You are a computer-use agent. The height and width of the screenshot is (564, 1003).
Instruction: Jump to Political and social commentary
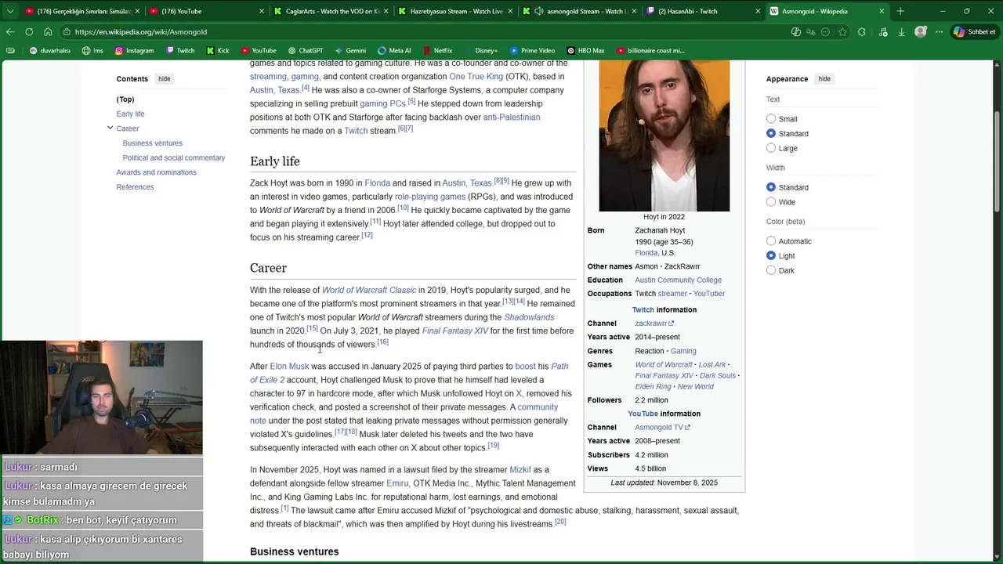coord(173,157)
